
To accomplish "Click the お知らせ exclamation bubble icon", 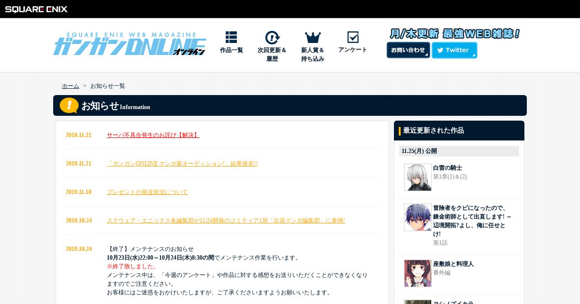I will (69, 106).
